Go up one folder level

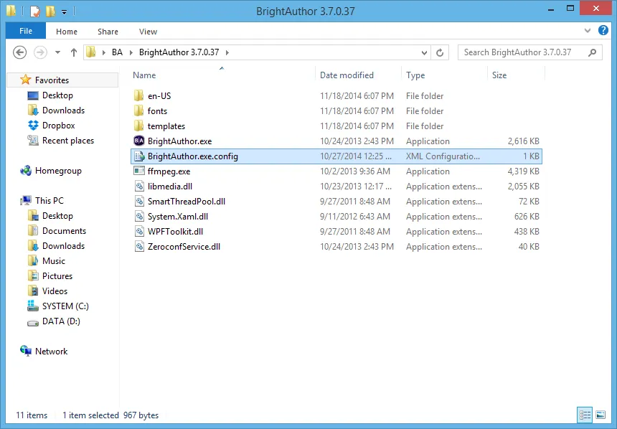[x=74, y=52]
